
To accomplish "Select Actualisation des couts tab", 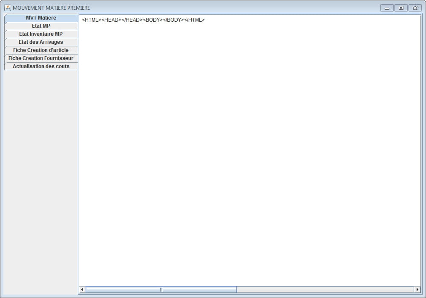I will point(41,66).
